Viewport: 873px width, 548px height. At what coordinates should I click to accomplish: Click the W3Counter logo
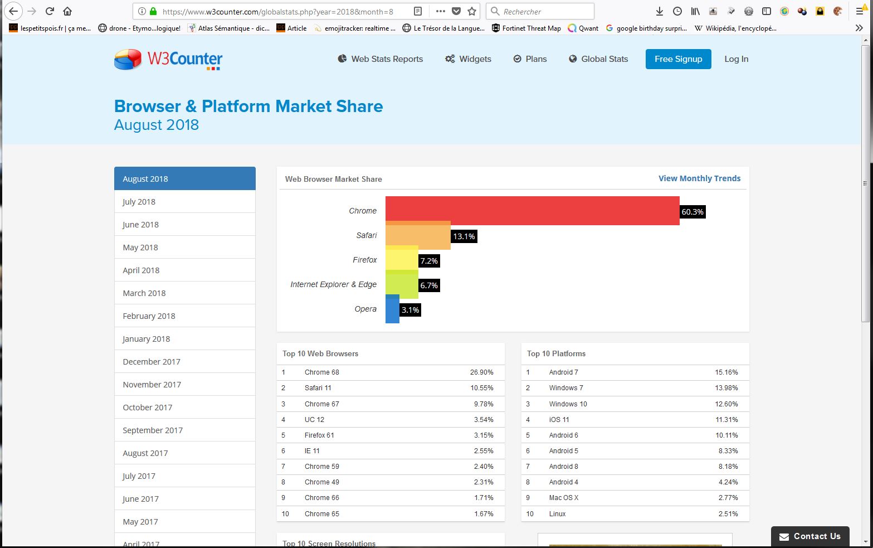168,60
